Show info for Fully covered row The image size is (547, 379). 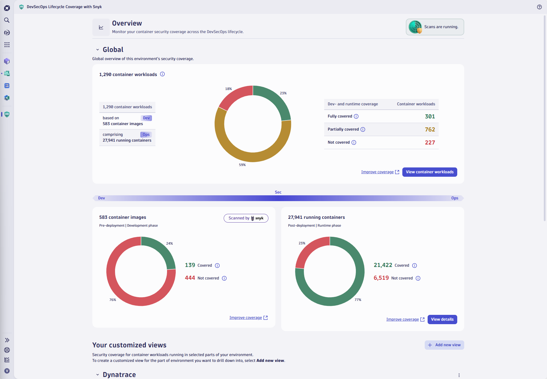point(356,116)
